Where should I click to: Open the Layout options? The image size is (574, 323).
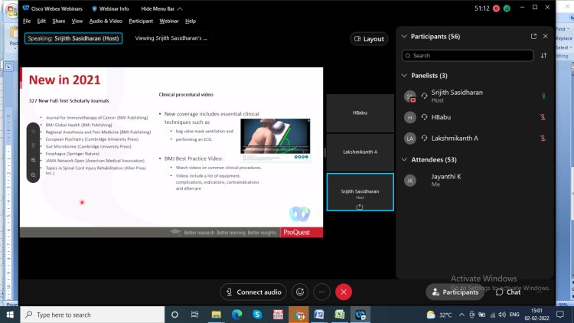(x=369, y=39)
